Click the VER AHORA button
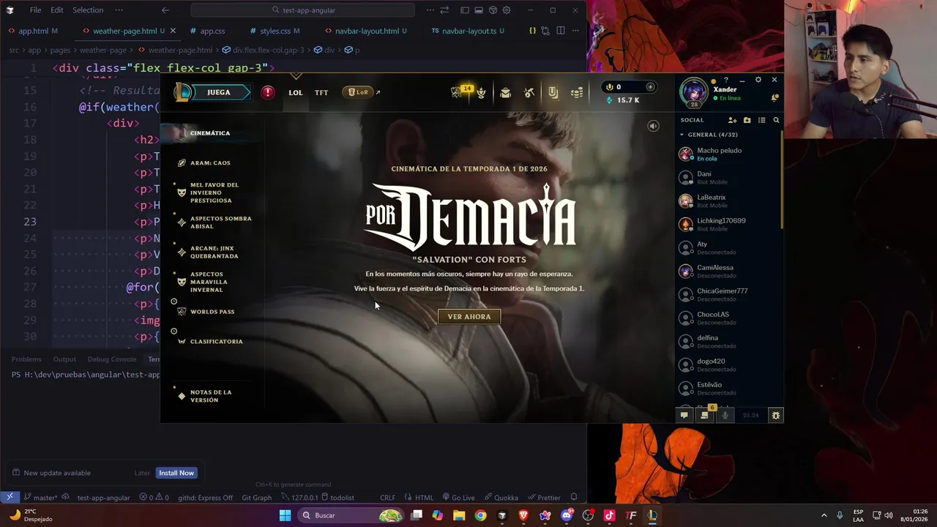The height and width of the screenshot is (527, 937). (x=469, y=317)
